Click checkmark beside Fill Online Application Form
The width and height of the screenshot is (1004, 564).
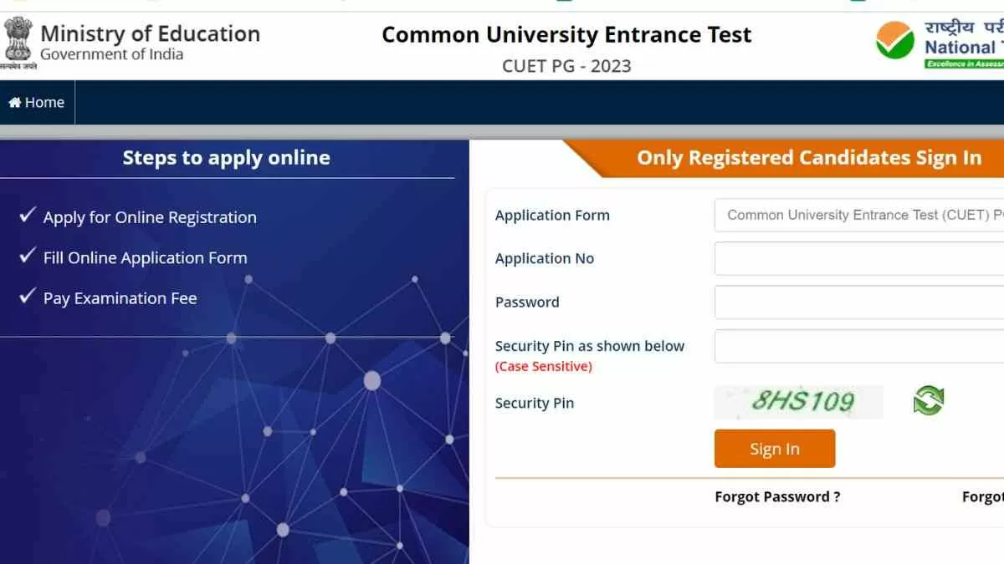(x=27, y=257)
